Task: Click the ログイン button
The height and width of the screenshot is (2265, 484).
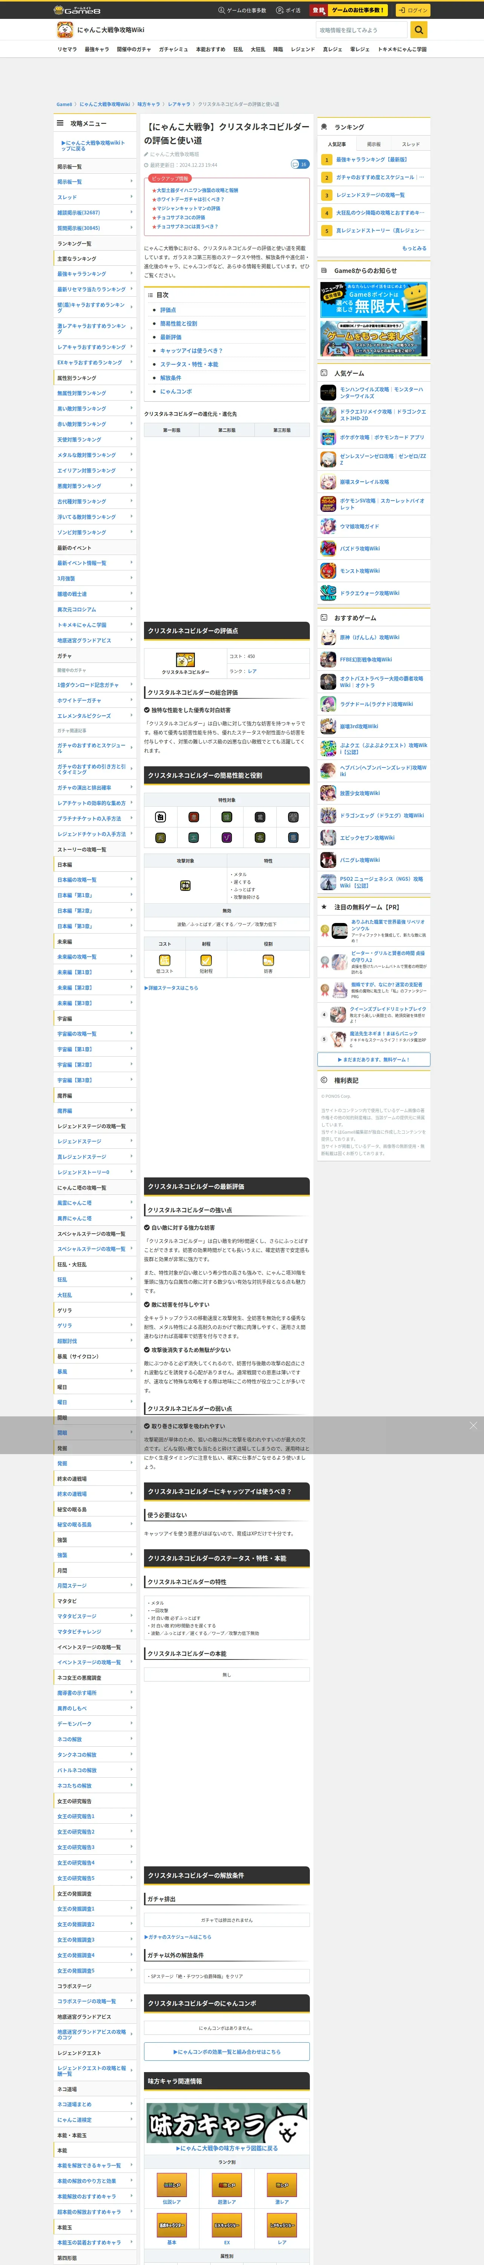Action: click(x=412, y=11)
